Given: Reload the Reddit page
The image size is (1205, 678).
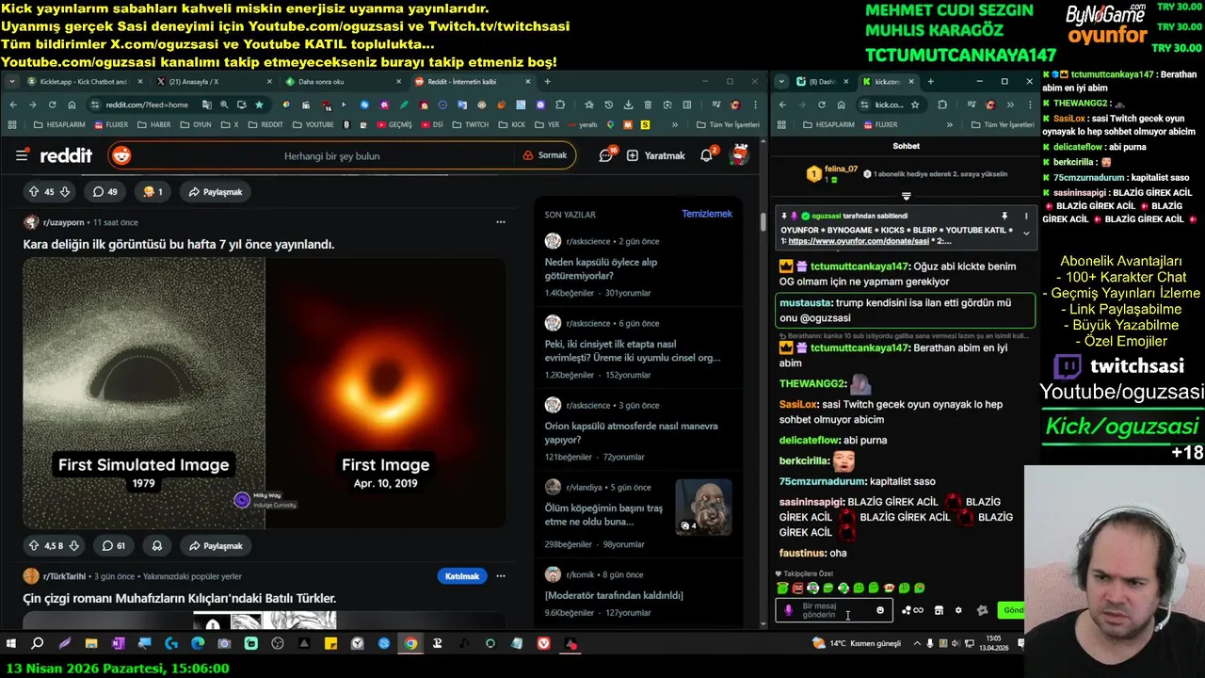Looking at the screenshot, I should [x=53, y=105].
